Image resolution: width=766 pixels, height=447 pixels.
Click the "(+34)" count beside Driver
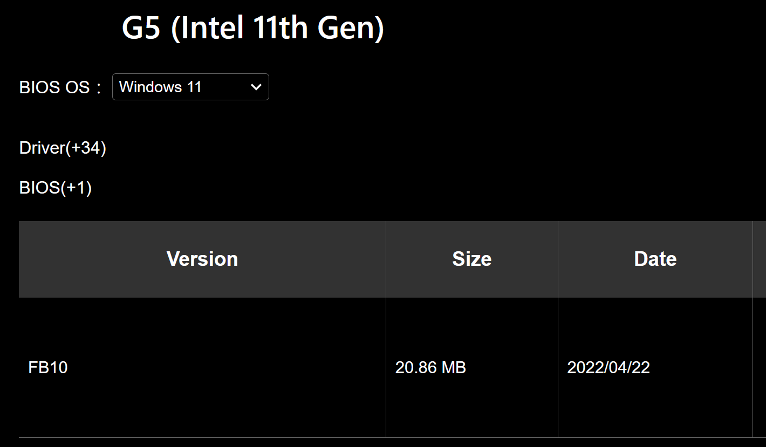(85, 148)
